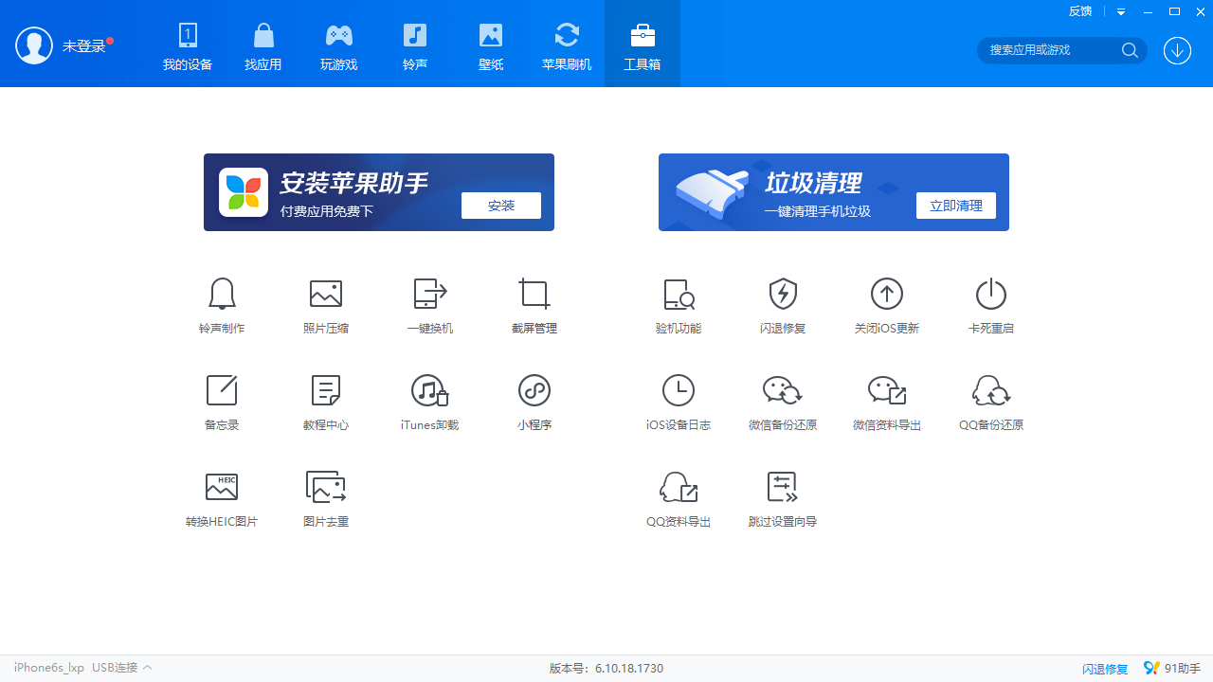Switch to the 我的设备 tab
The width and height of the screenshot is (1213, 682).
pos(188,45)
